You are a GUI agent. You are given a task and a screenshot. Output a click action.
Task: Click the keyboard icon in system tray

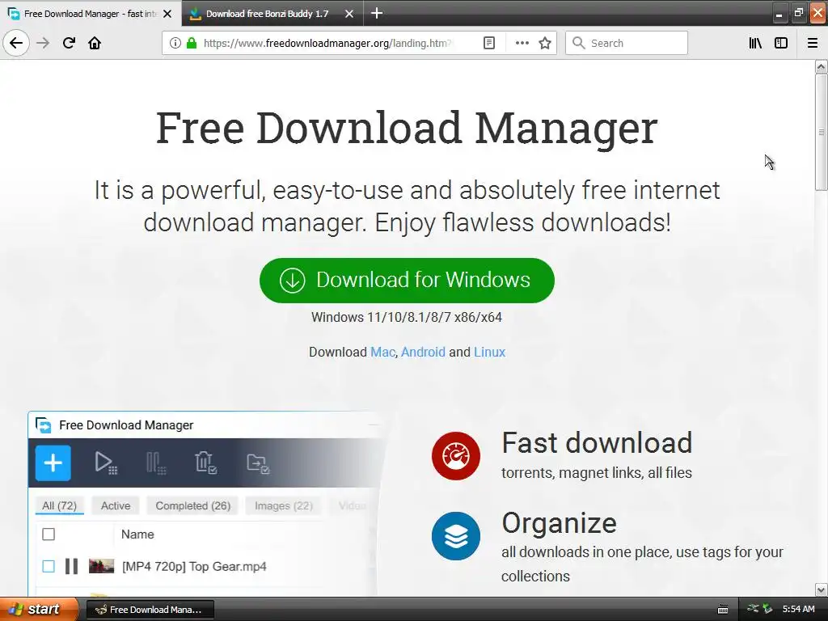tap(724, 610)
